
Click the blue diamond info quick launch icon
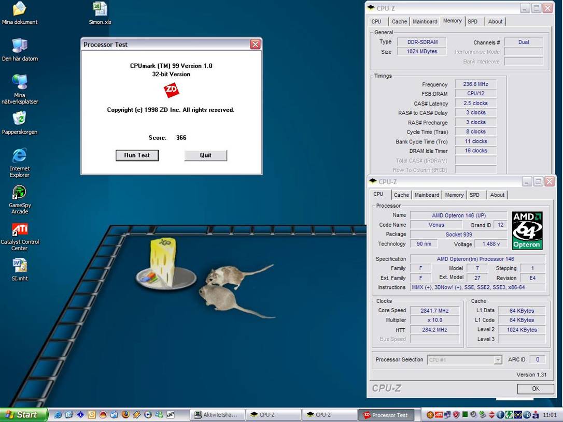pos(80,415)
